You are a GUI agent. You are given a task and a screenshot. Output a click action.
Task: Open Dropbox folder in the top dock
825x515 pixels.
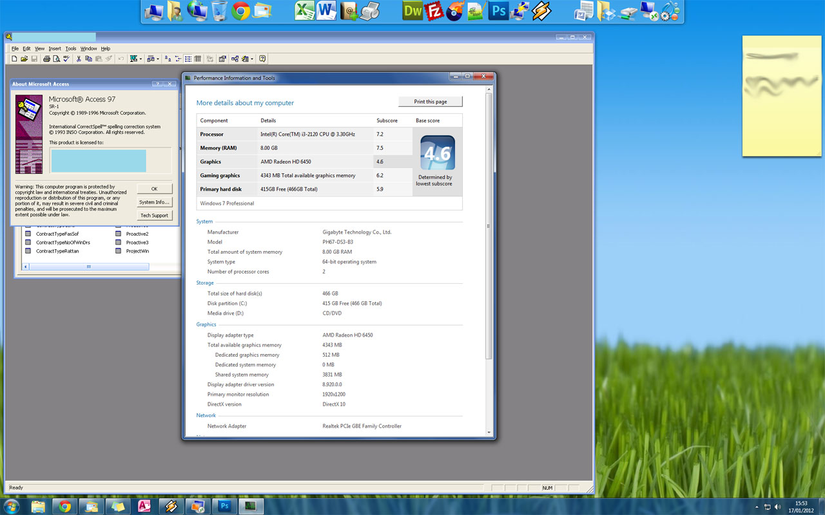(x=606, y=11)
